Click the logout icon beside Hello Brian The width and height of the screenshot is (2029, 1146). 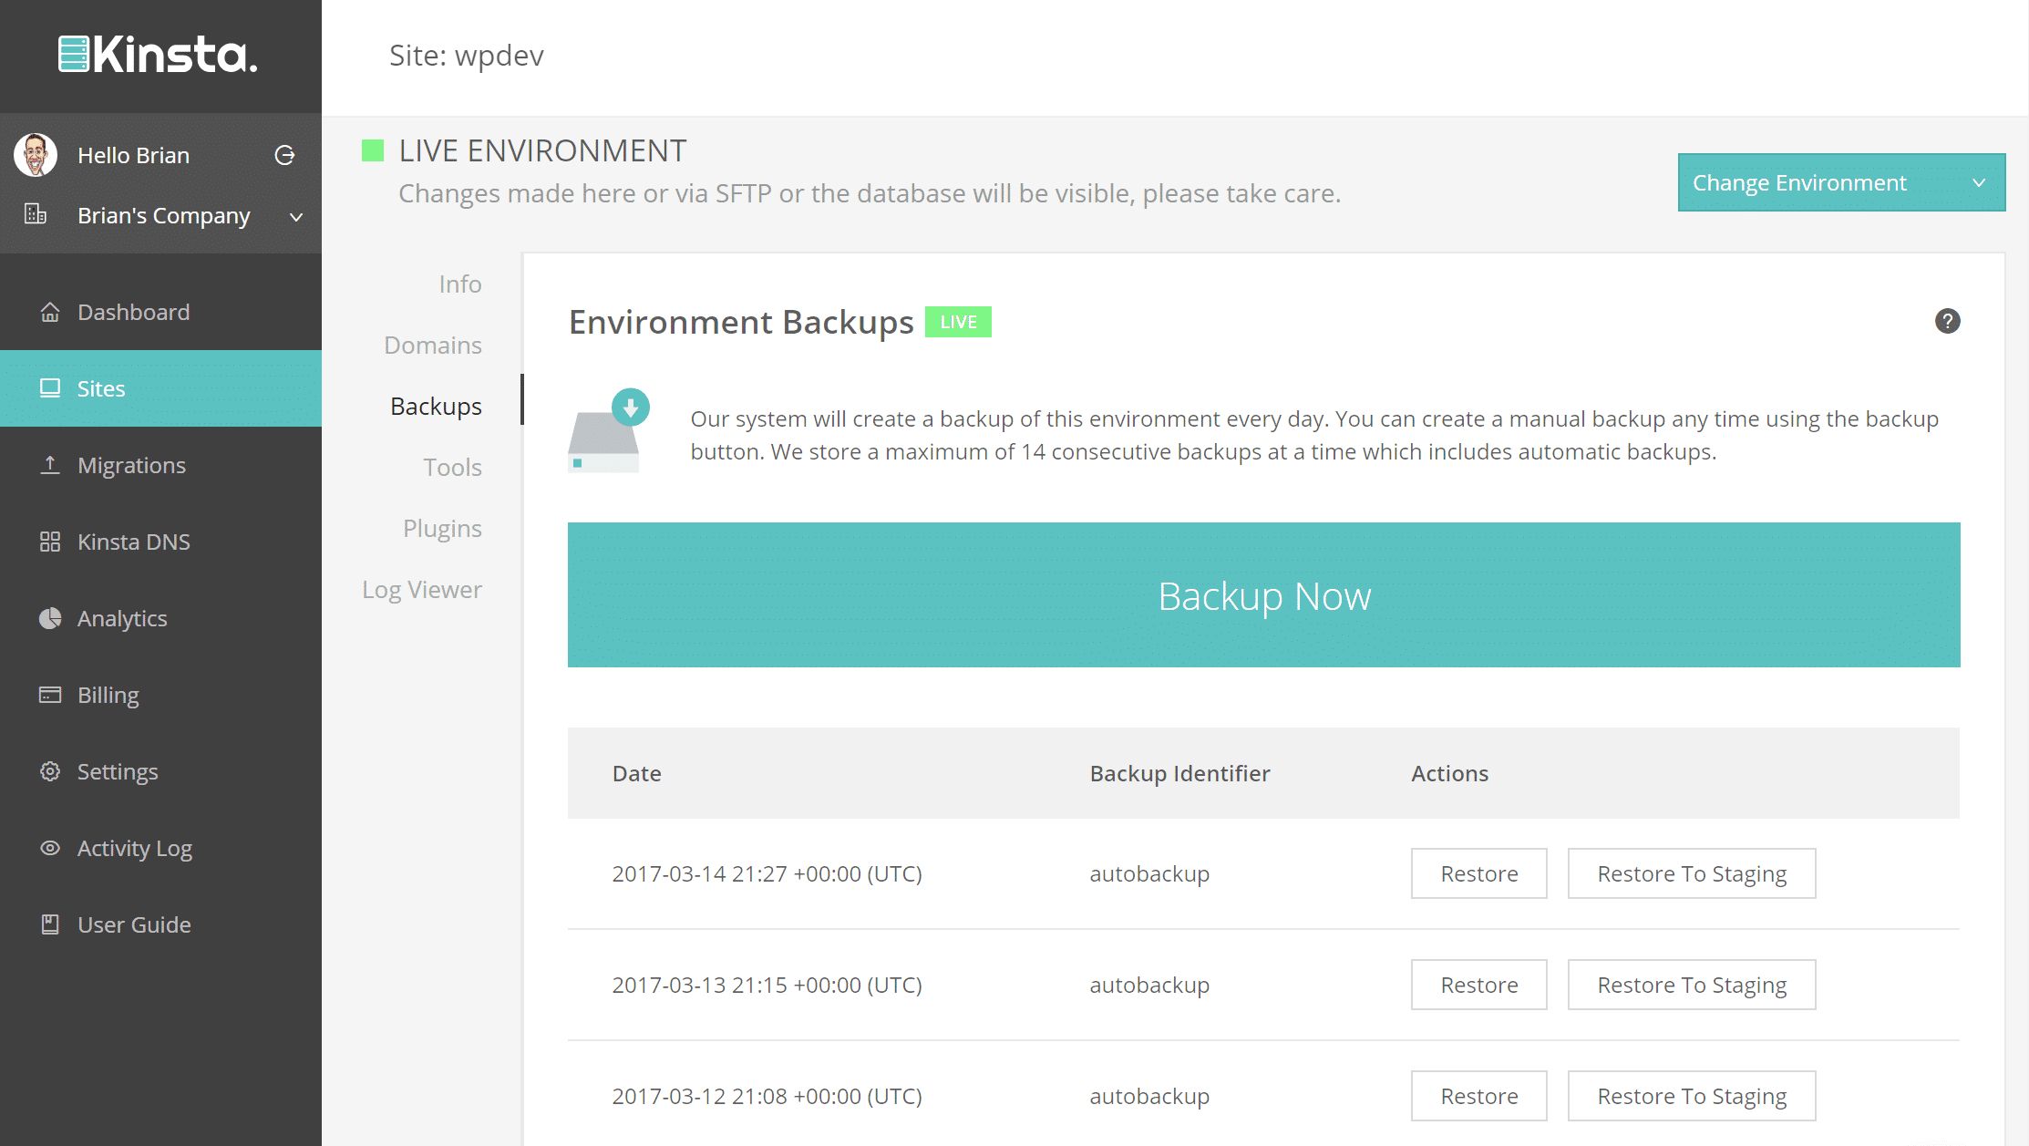[x=284, y=155]
